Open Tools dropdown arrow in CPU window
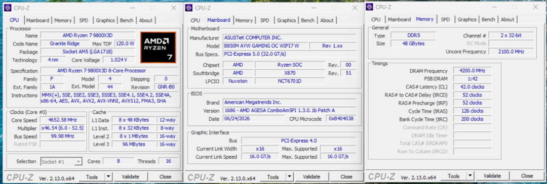This screenshot has height=184, width=547. coord(108,177)
